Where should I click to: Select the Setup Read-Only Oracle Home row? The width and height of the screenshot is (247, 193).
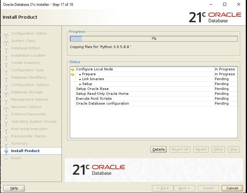(154, 94)
